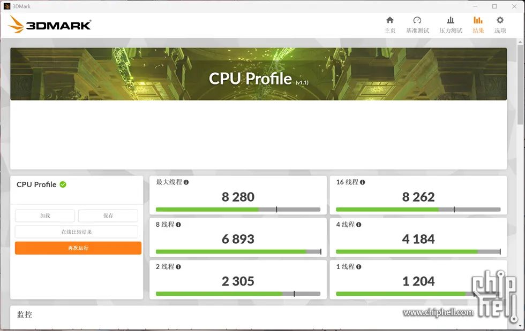Viewport: 525px width, 331px height.
Task: Click the 16 线程 score progress bar
Action: coord(418,210)
